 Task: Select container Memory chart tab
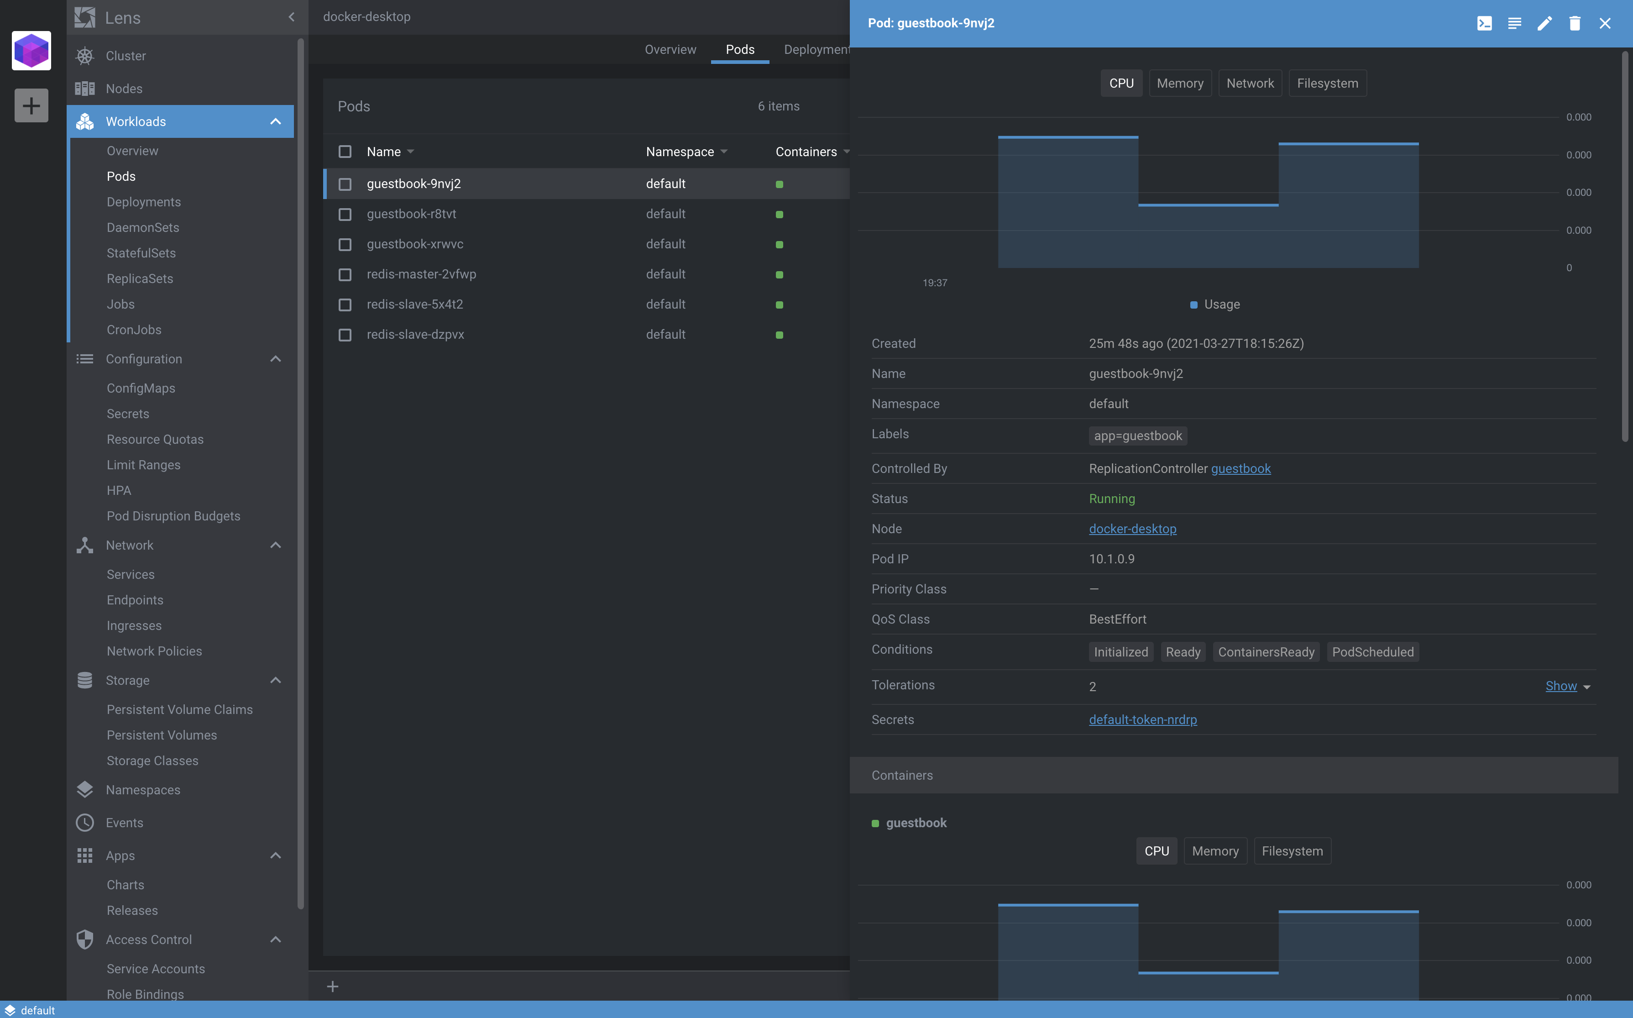tap(1215, 851)
